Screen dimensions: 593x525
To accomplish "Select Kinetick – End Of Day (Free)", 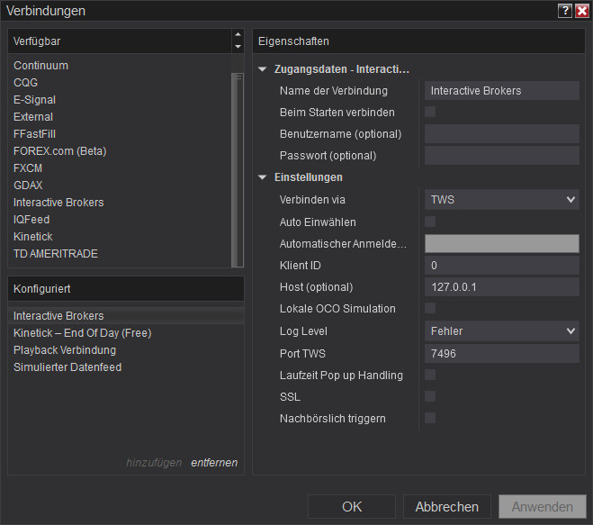I will point(83,332).
